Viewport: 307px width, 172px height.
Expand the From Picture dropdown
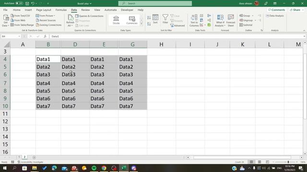(54, 16)
